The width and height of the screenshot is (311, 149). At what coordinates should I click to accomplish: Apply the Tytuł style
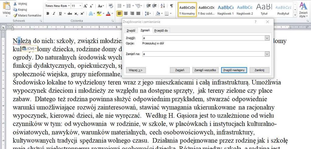[x=264, y=10]
